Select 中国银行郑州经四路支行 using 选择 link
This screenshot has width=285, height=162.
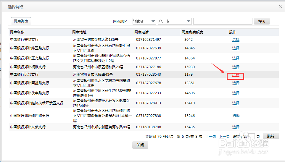click(x=236, y=116)
